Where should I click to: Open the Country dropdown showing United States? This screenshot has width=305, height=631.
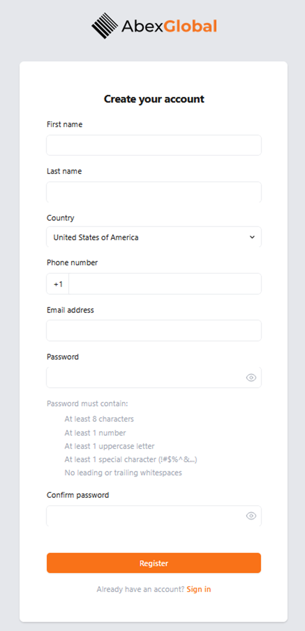(x=147, y=237)
